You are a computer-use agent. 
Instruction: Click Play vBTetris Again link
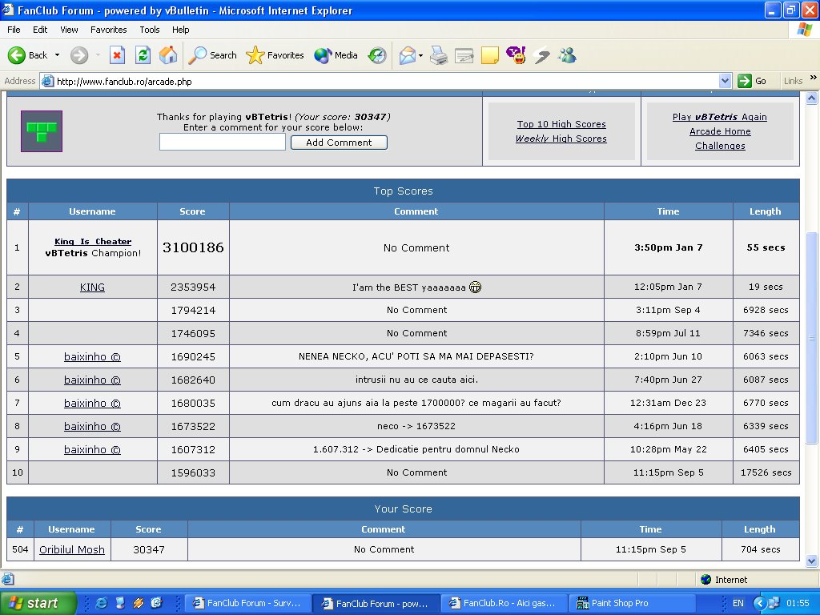(x=720, y=117)
